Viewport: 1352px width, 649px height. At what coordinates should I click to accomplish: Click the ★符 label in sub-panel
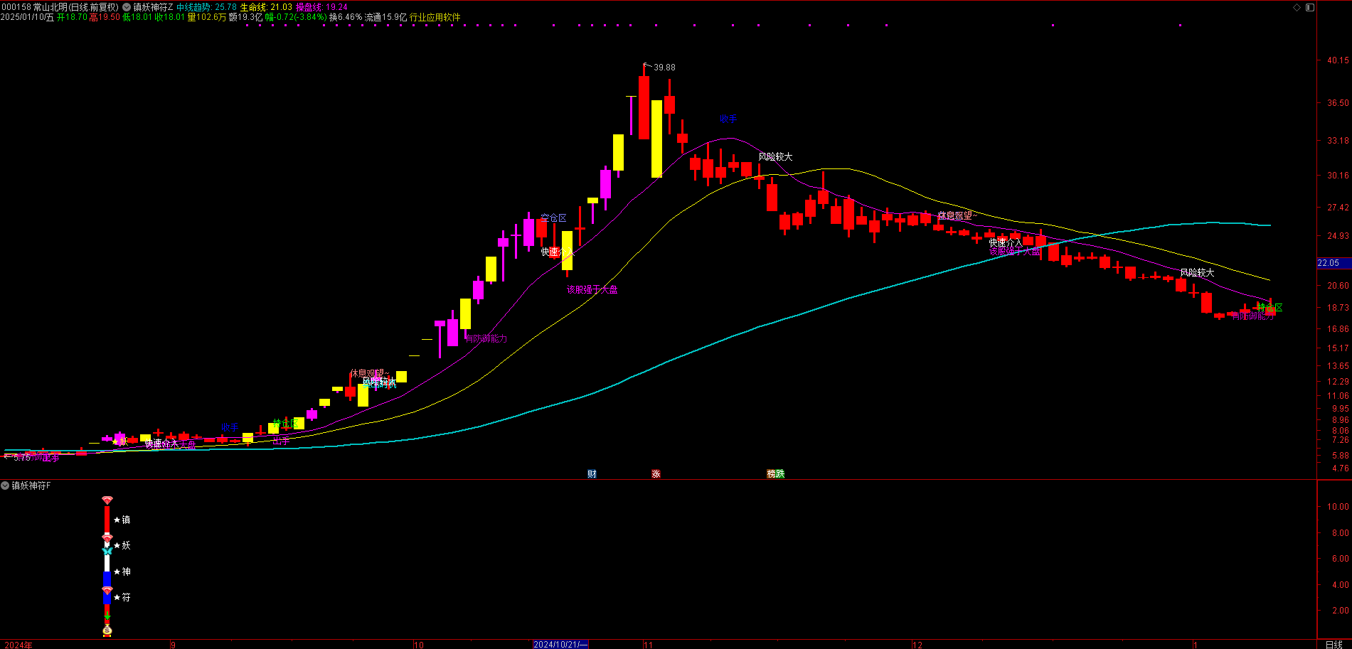(x=122, y=598)
